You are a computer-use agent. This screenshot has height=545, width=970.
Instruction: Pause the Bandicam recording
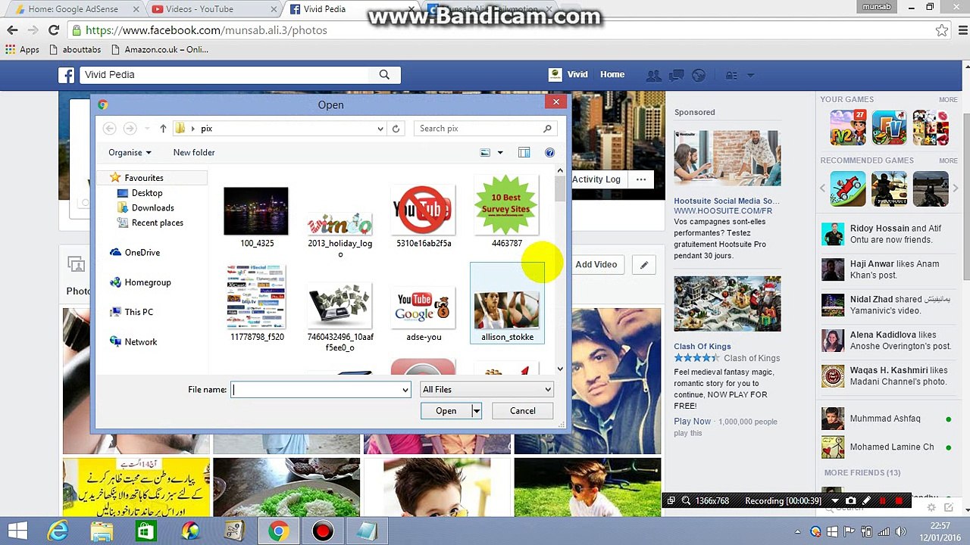882,500
